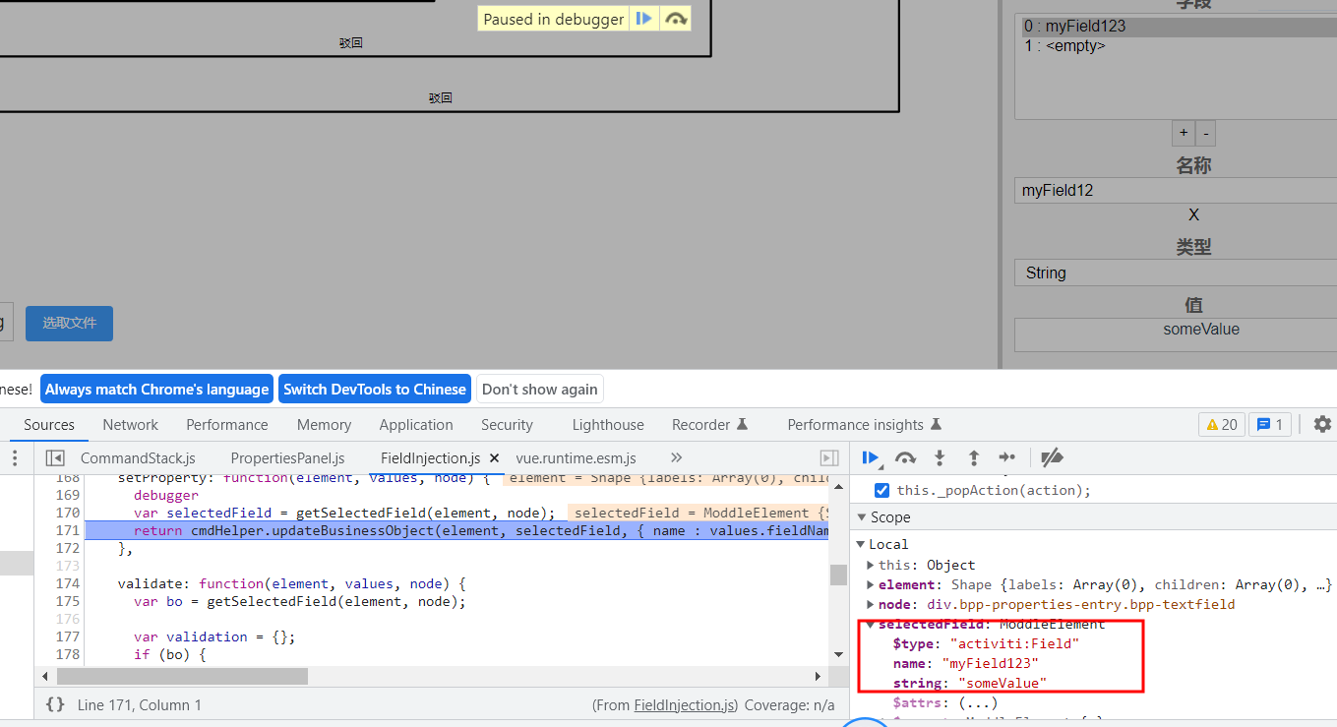This screenshot has height=727, width=1337.
Task: Open the Performance insights tab
Action: [x=865, y=425]
